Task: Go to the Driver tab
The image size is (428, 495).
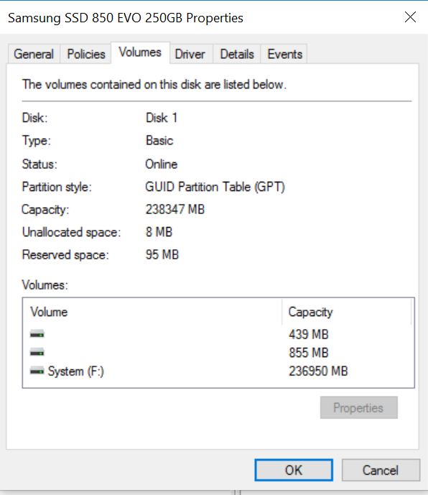Action: 190,54
